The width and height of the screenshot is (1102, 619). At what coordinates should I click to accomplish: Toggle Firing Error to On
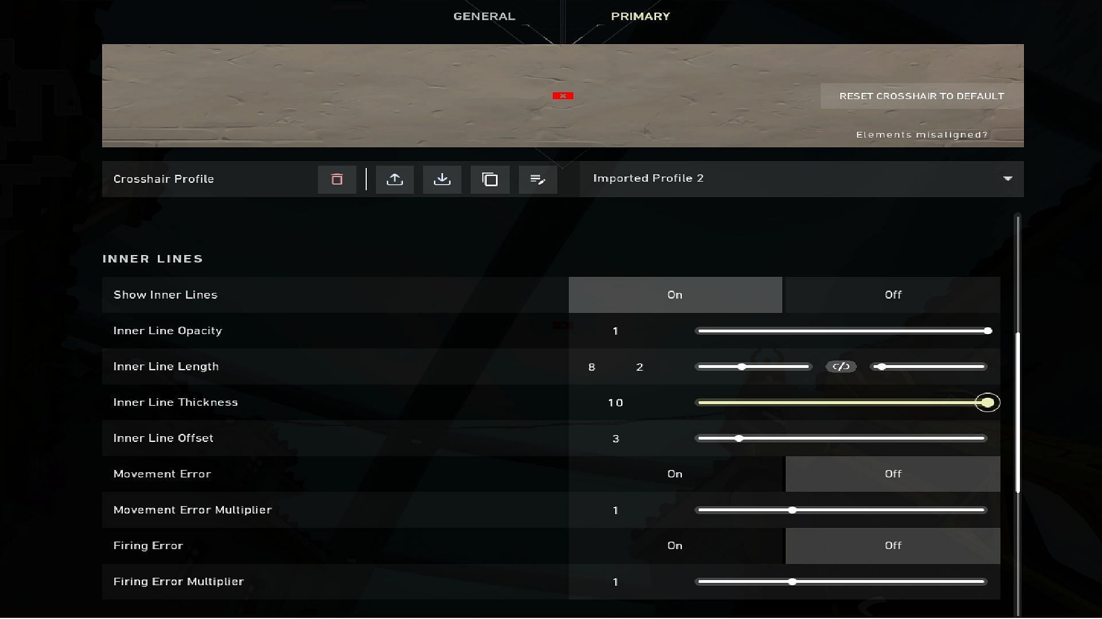[x=674, y=545]
